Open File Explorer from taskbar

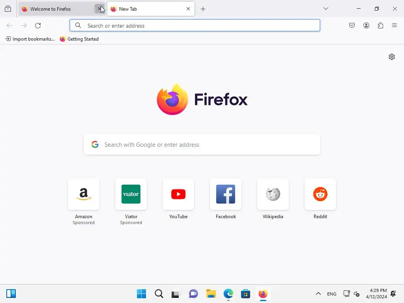[x=211, y=294]
